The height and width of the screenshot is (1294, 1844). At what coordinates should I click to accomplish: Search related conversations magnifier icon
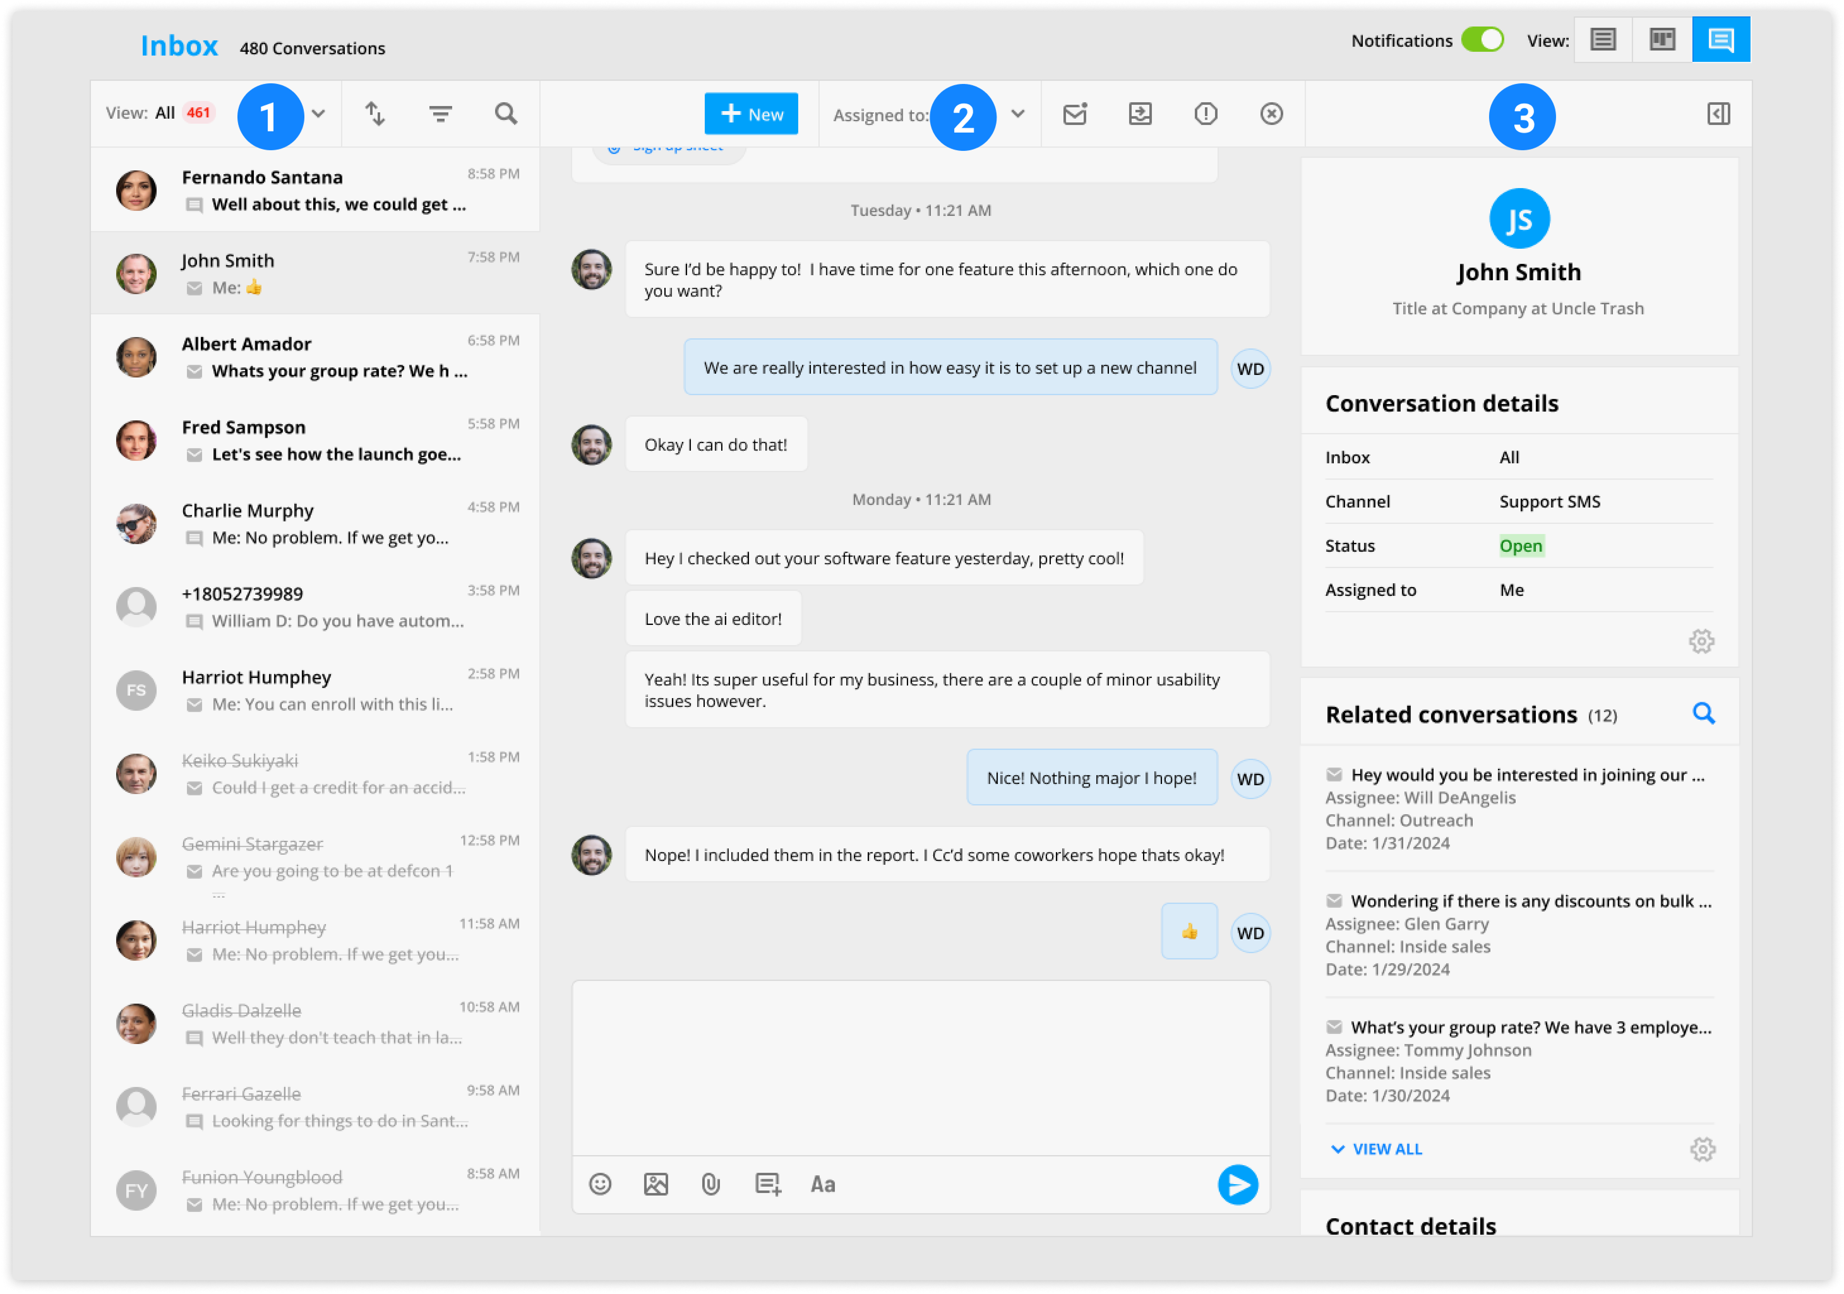(1703, 713)
